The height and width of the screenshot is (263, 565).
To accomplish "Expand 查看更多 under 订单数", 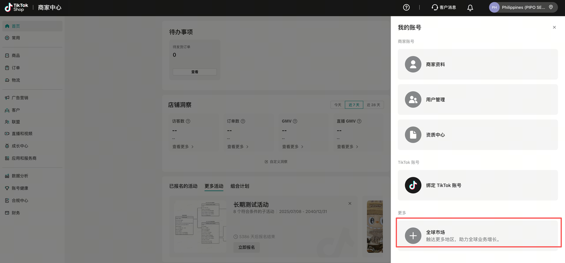I will pyautogui.click(x=237, y=147).
